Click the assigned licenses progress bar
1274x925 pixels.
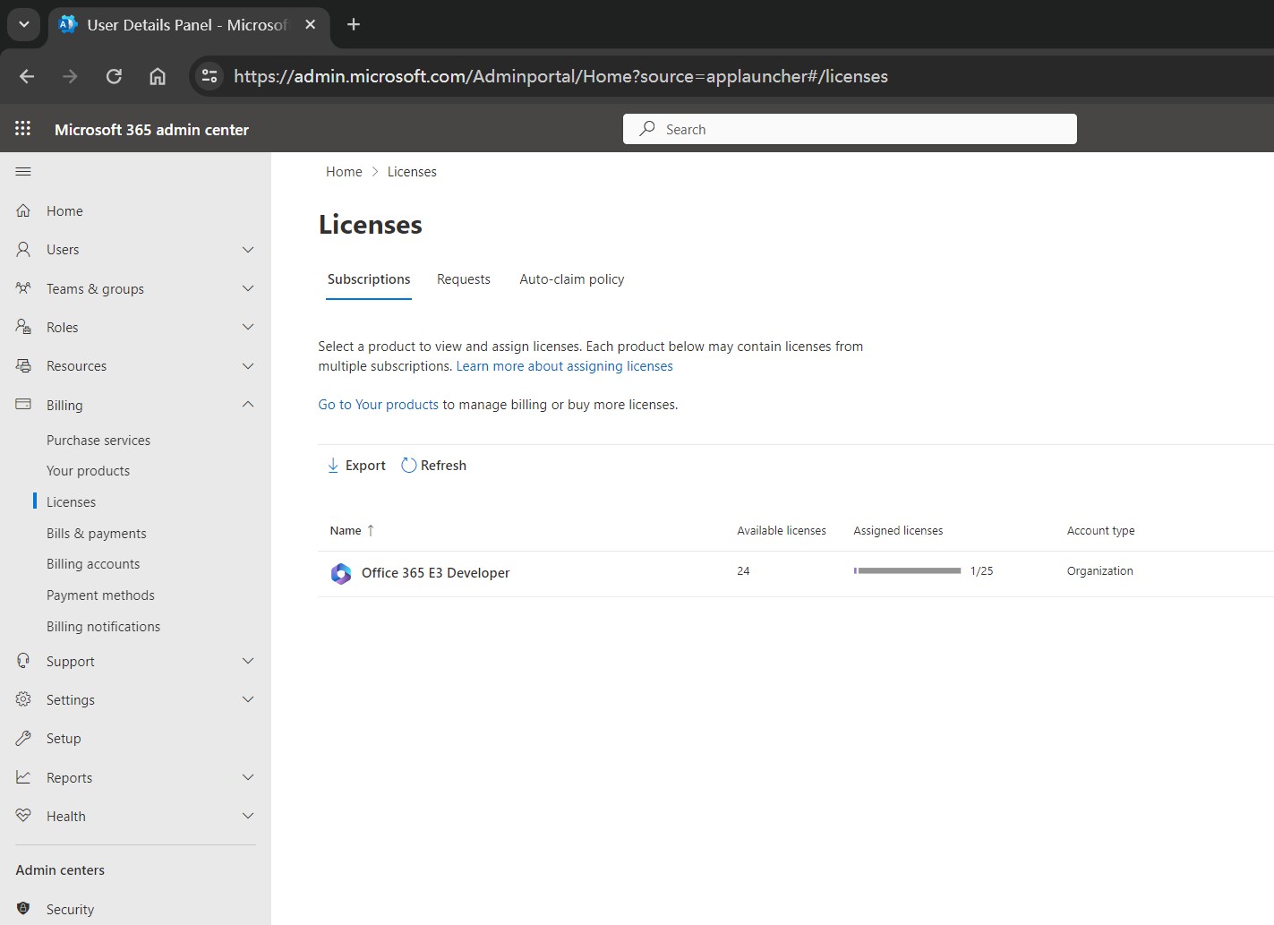click(907, 571)
